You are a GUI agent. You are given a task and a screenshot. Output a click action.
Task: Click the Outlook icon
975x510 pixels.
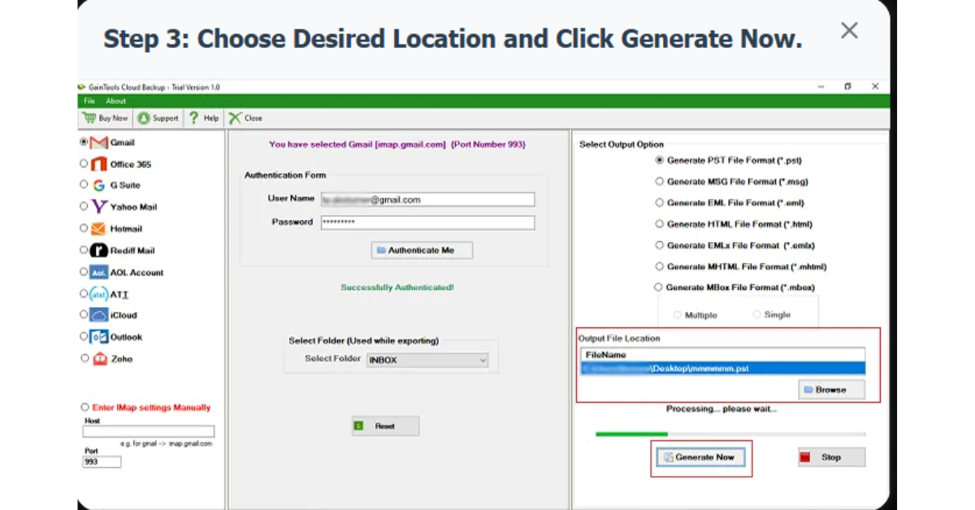coord(99,337)
